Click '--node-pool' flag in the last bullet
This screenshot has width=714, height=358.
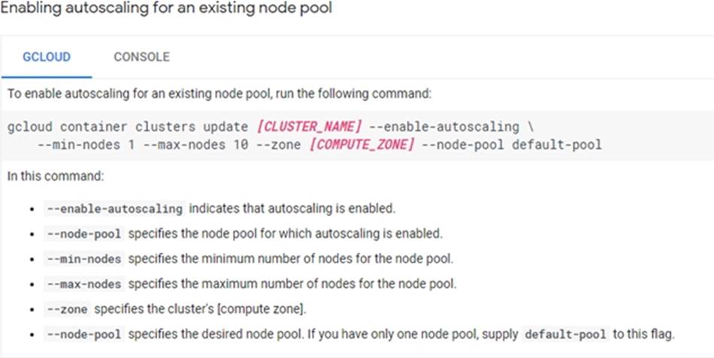[83, 334]
